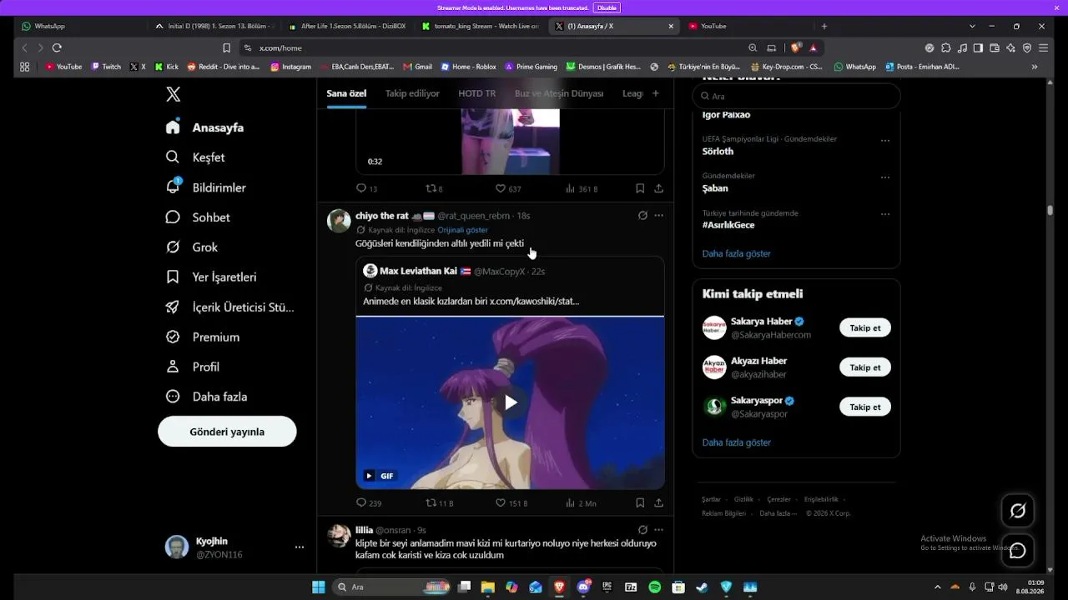Switch to HOTD TR tab
The width and height of the screenshot is (1068, 600).
477,93
